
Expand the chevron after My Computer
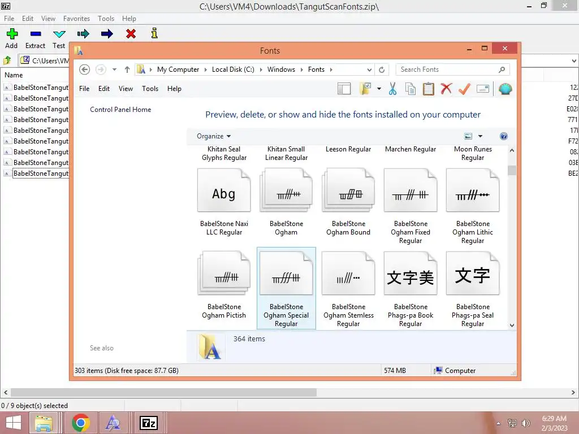tap(206, 70)
